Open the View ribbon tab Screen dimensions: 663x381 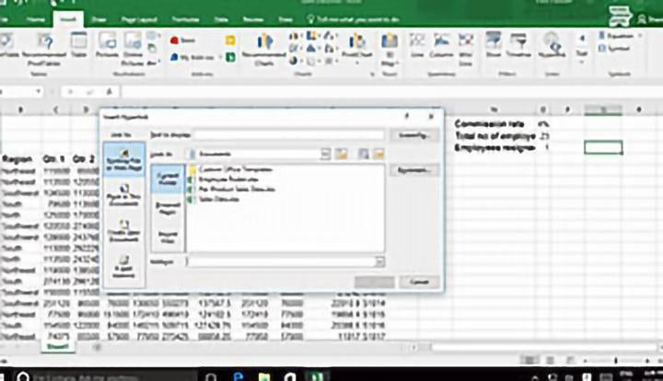point(285,19)
